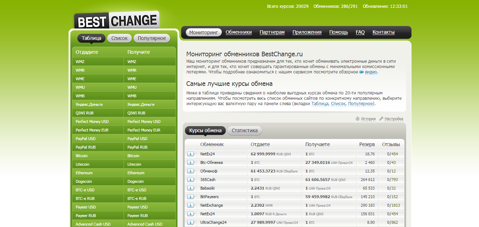479x227 pixels.
Task: Open info icon for NetEx24 QIWI-to-BTC row
Action: [191, 154]
